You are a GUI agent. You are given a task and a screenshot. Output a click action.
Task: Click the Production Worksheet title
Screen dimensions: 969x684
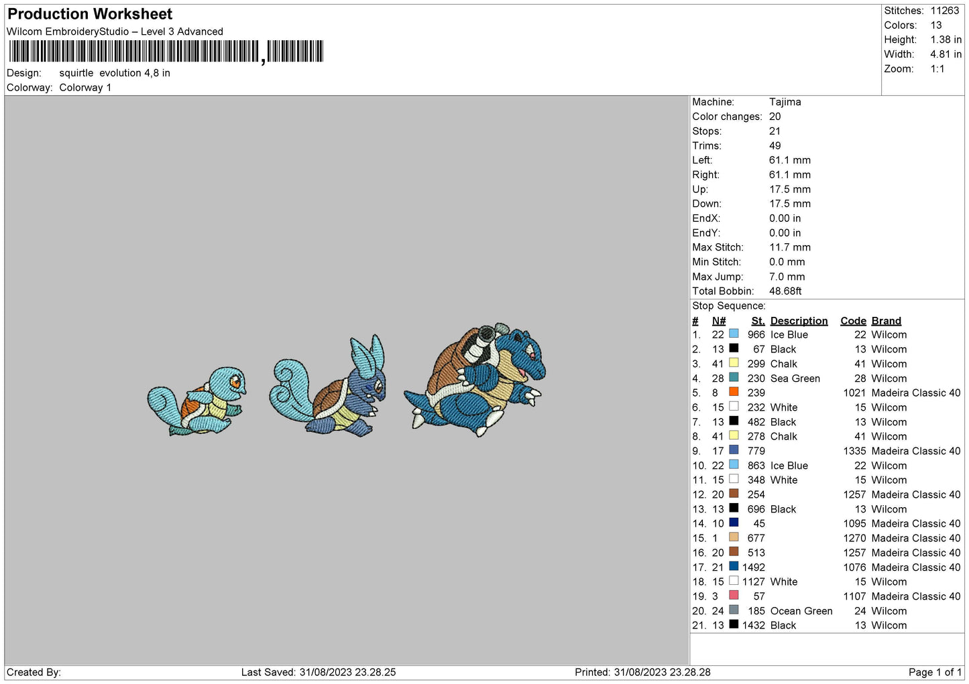[90, 14]
